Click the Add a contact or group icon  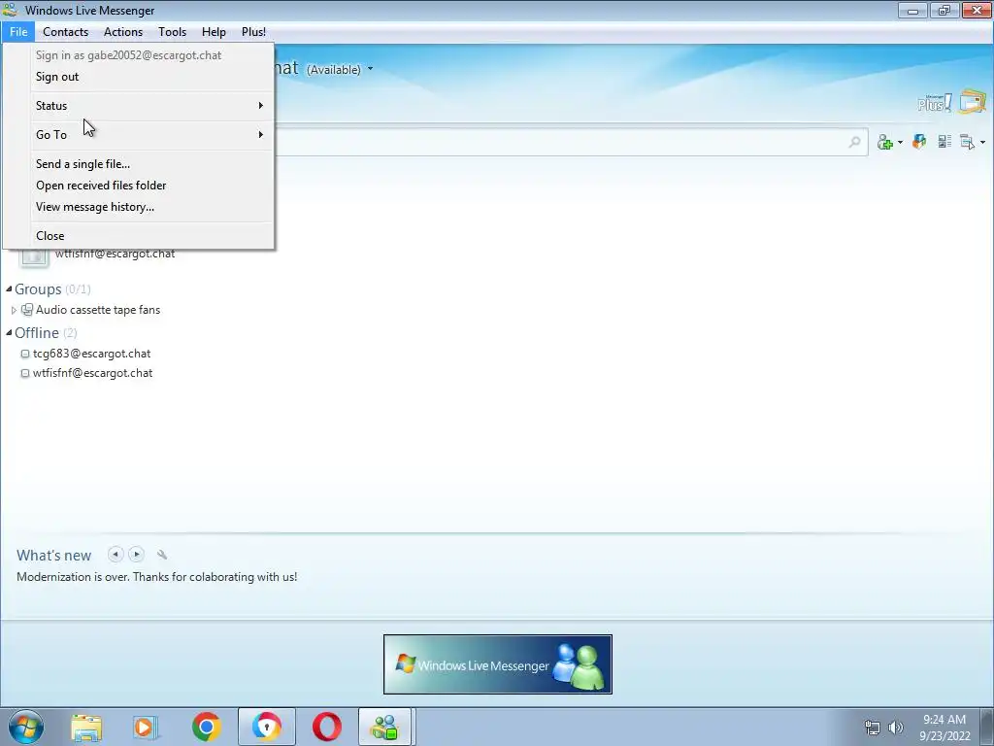(884, 142)
